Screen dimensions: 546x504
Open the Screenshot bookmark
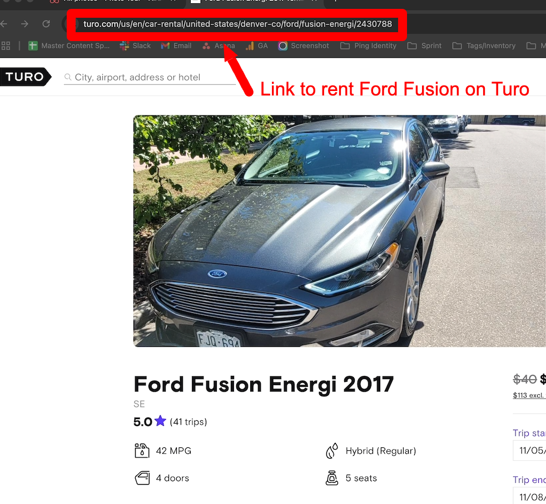[x=303, y=46]
